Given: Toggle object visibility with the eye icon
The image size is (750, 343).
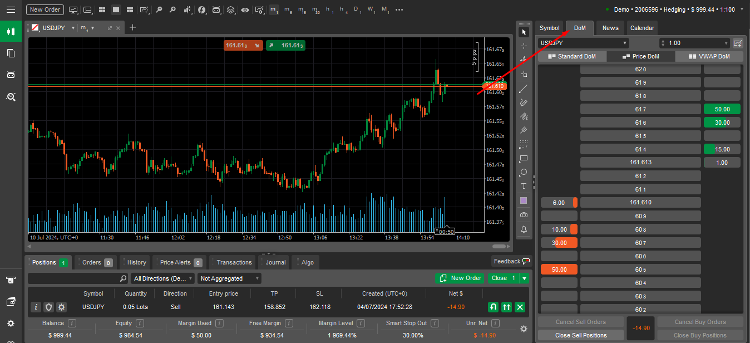Looking at the screenshot, I should (x=245, y=9).
